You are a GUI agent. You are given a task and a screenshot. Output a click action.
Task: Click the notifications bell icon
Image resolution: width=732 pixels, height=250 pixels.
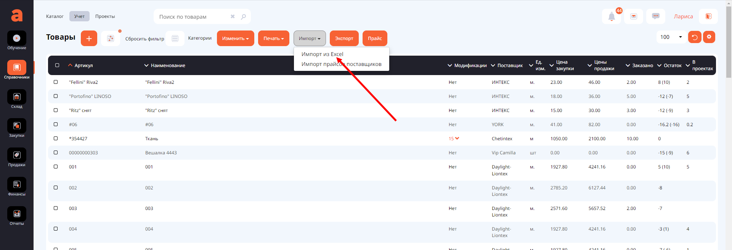[612, 17]
